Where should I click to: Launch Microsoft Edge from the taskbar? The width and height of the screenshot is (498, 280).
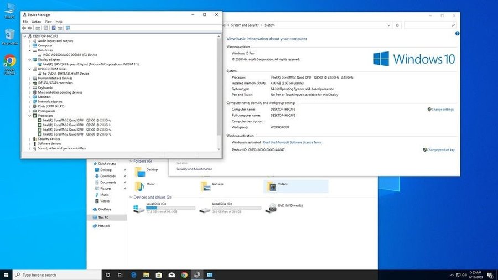click(x=133, y=274)
